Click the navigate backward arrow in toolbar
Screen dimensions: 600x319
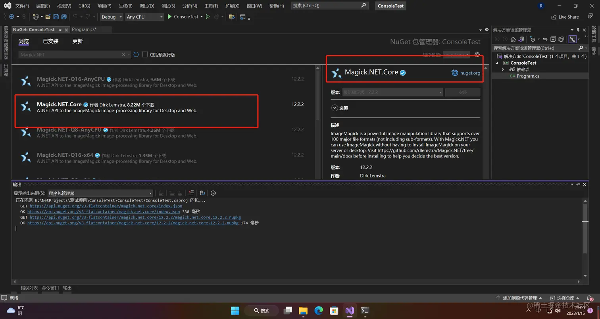[12, 17]
